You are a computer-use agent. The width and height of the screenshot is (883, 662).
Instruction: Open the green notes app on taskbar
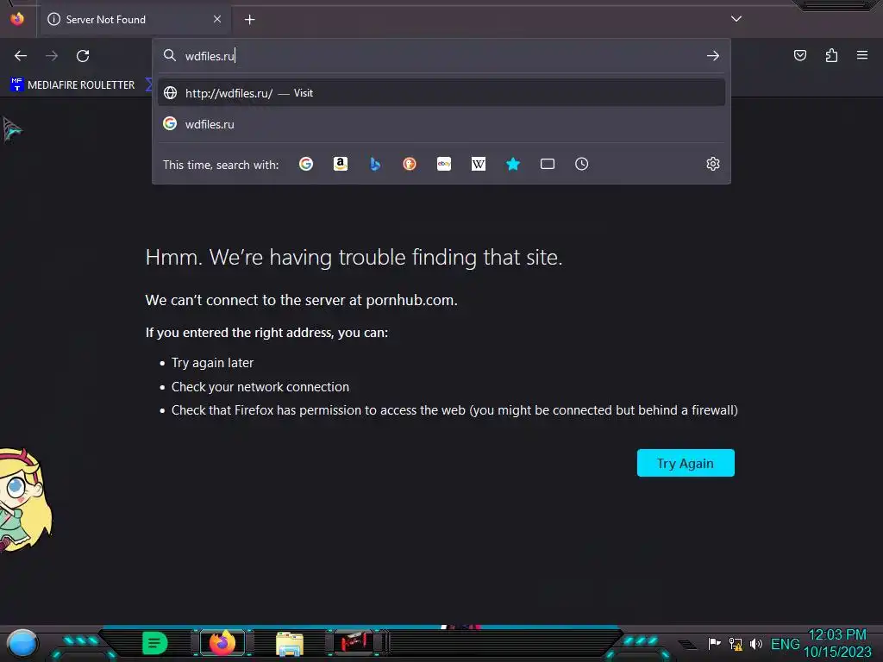coord(155,643)
